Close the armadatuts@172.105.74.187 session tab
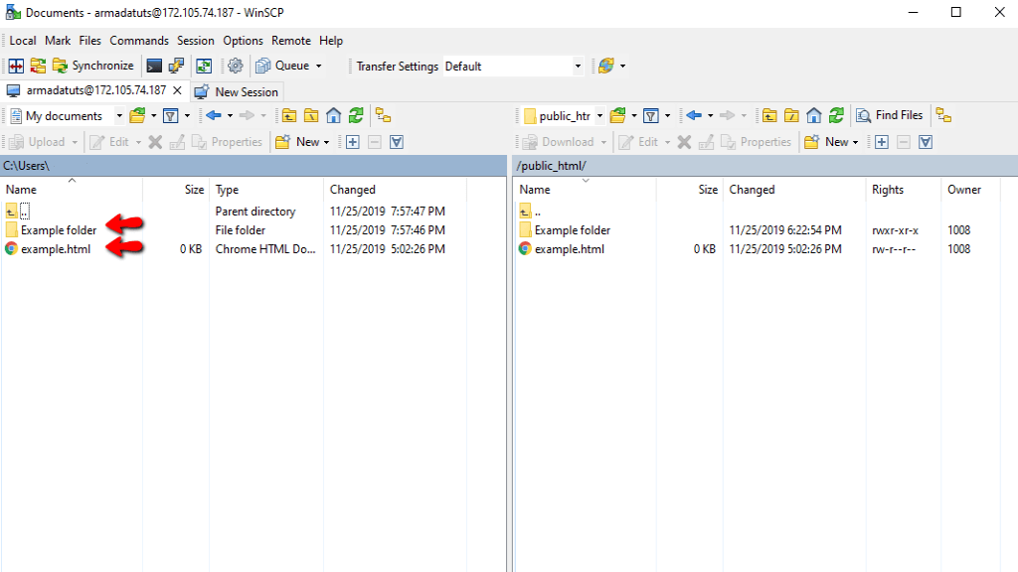 [x=177, y=90]
